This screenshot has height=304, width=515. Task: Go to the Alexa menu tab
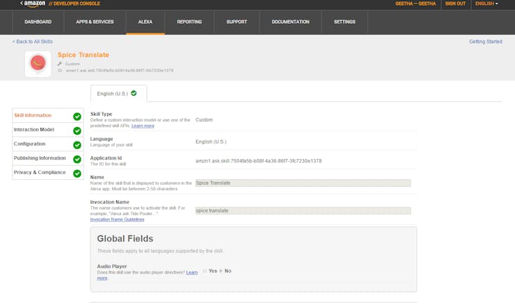[x=145, y=22]
